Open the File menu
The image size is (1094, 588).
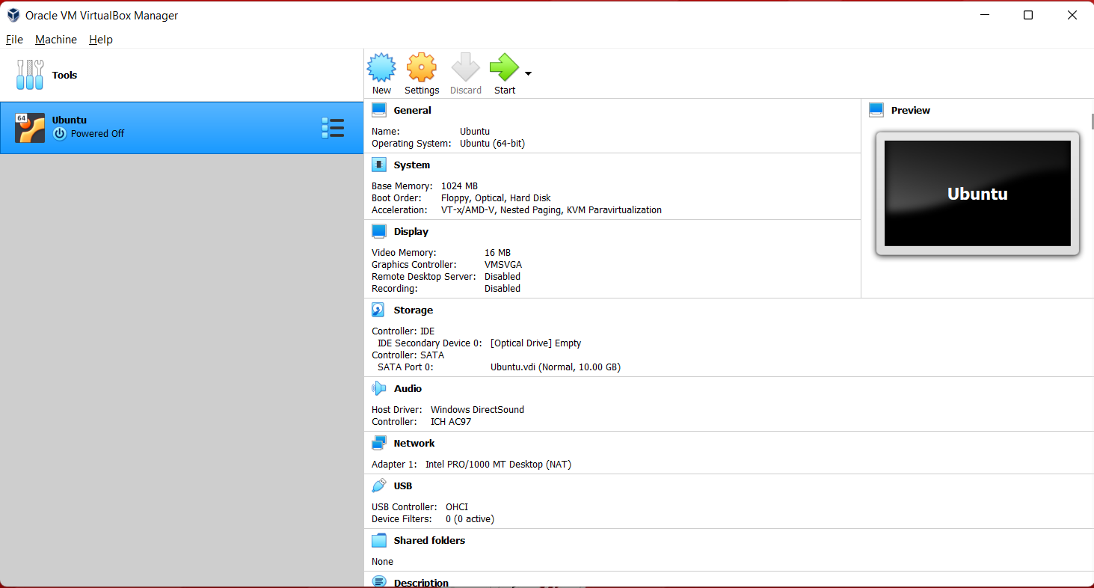(x=13, y=39)
